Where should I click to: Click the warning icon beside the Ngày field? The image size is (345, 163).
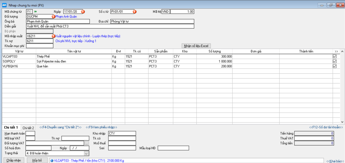pyautogui.click(x=83, y=12)
